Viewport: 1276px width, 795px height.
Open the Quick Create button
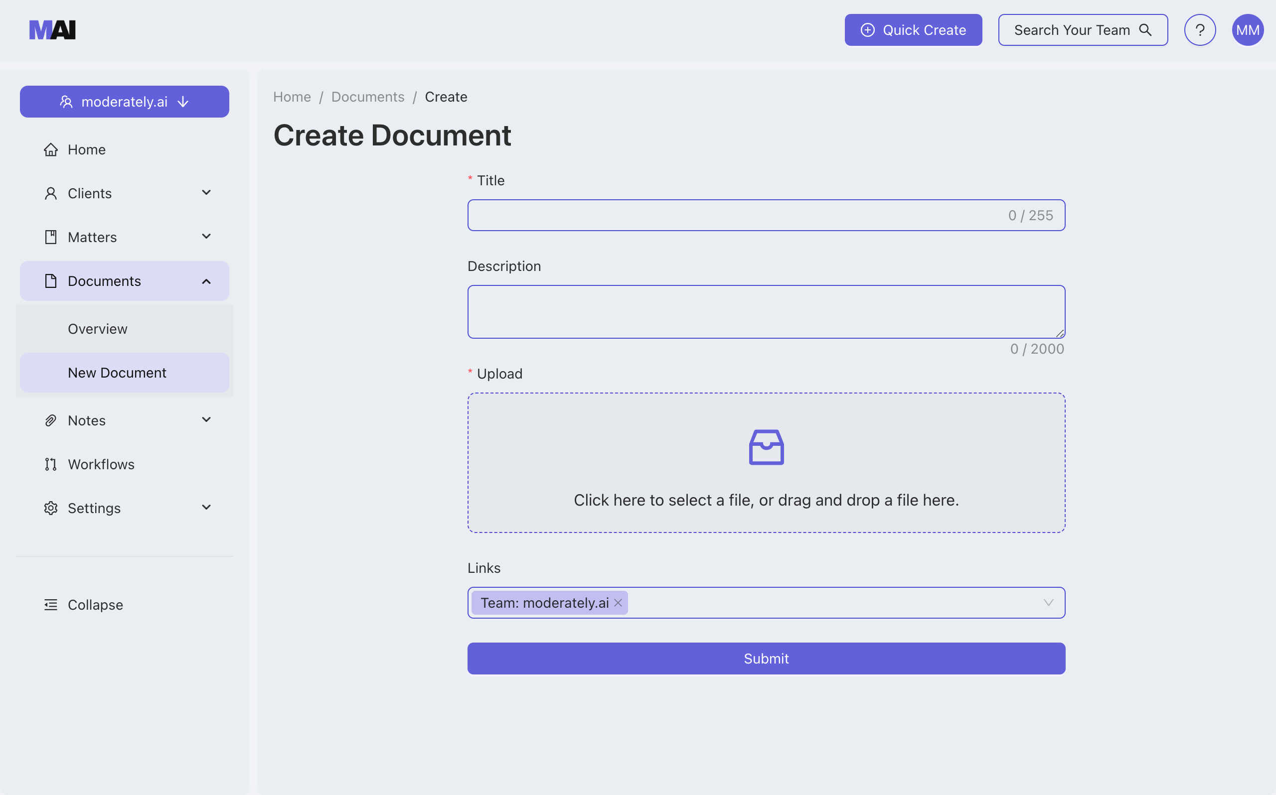coord(913,29)
